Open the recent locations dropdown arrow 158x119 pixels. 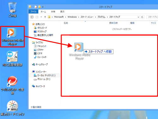(x=41, y=17)
